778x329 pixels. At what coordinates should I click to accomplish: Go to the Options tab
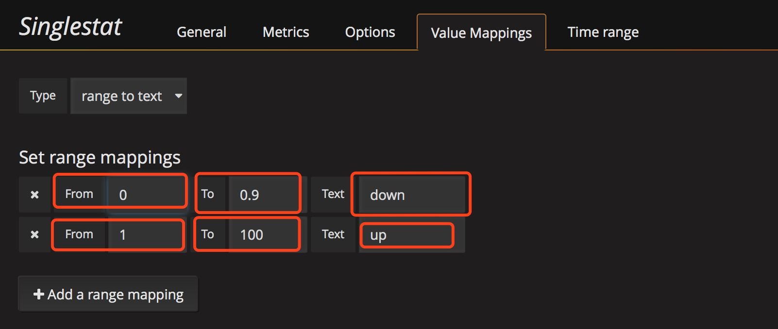coord(370,32)
